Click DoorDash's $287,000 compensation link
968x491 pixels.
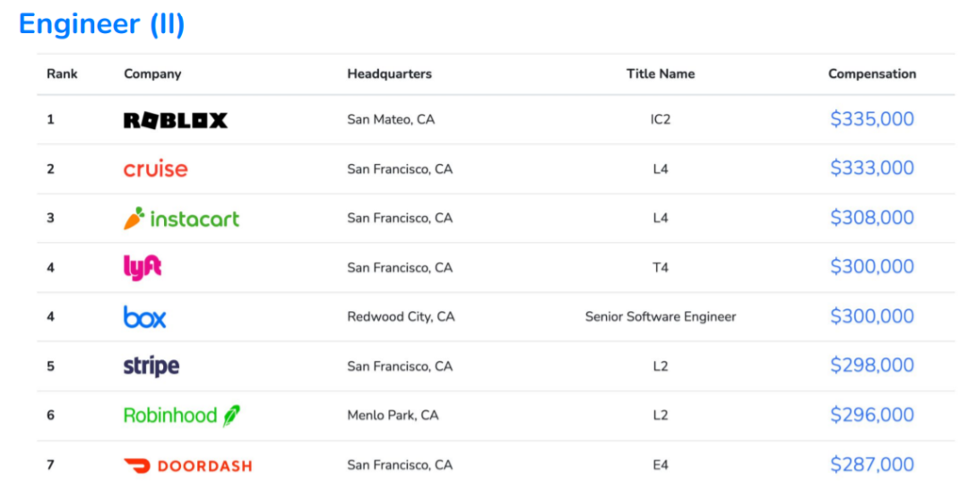tap(871, 464)
